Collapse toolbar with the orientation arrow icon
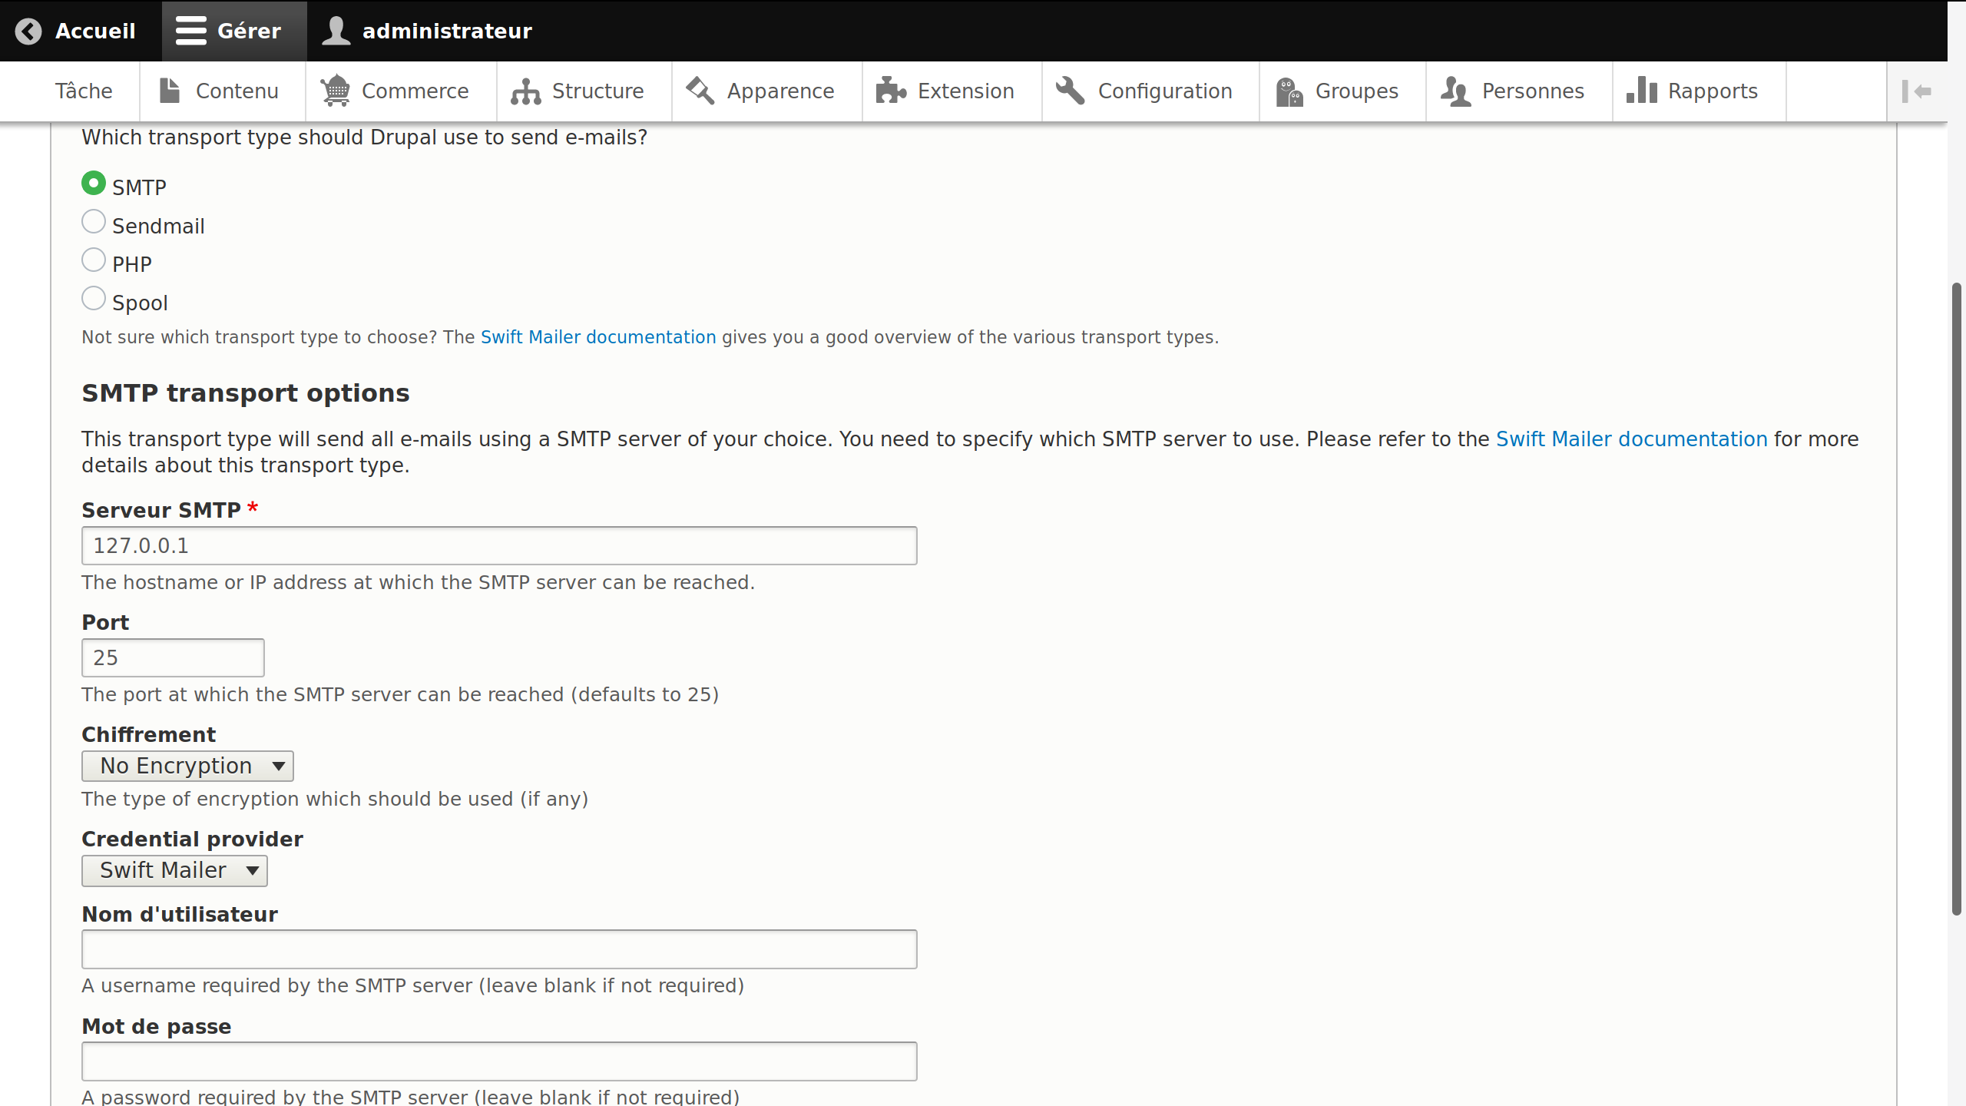This screenshot has width=1966, height=1106. point(1917,91)
